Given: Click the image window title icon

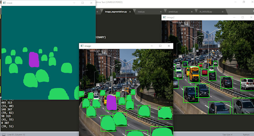Looking at the screenshot, I should tap(82, 46).
